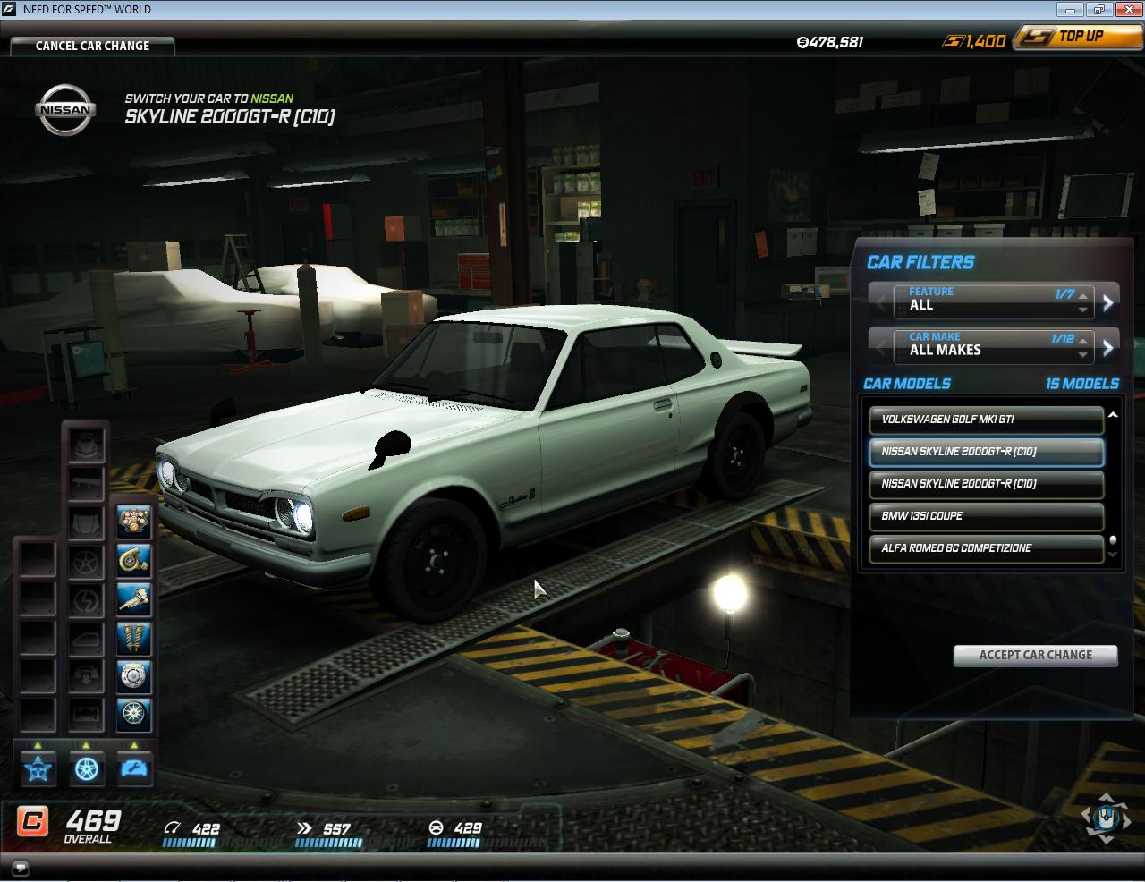This screenshot has height=882, width=1145.
Task: Open the transmission part slot
Action: [x=134, y=599]
